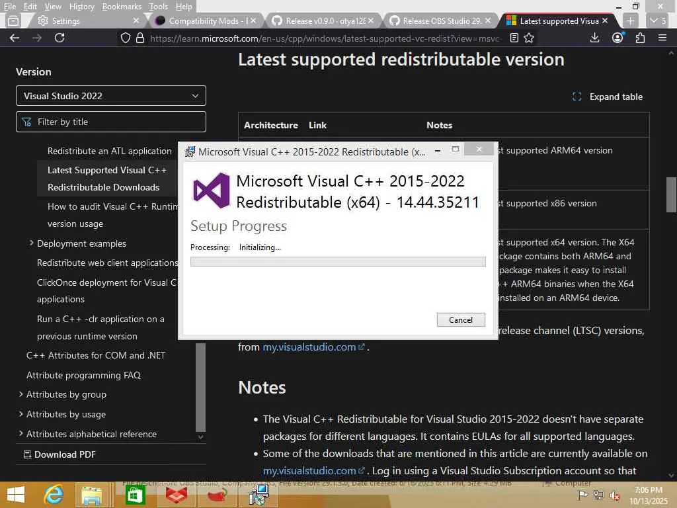Open the Edit menu
Viewport: 677px width, 508px height.
tap(30, 7)
